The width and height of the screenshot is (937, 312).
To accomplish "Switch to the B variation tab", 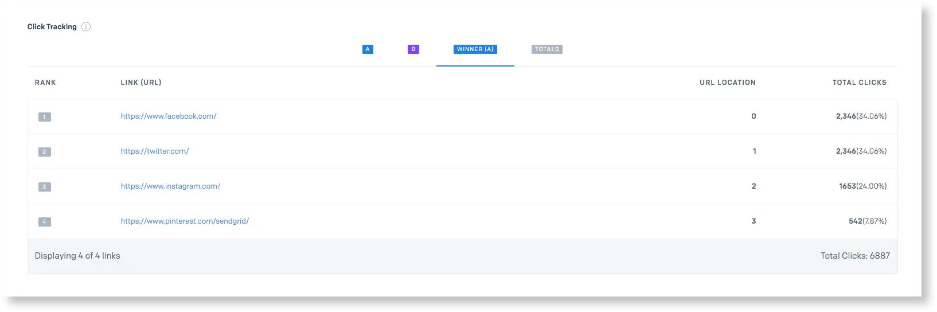I will pos(413,49).
